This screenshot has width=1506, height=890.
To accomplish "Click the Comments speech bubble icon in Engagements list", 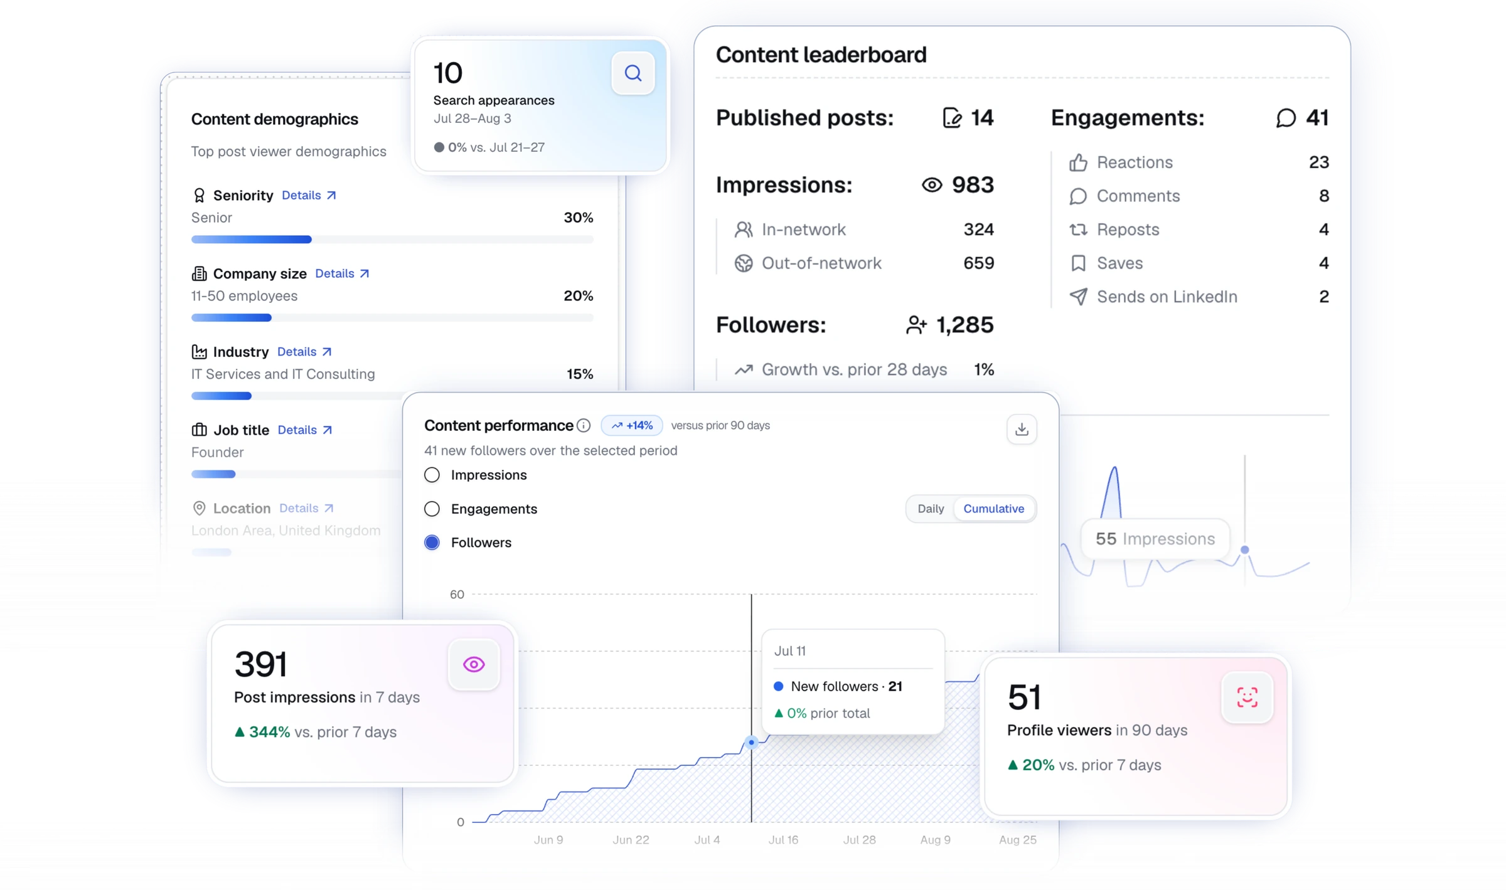I will click(1078, 196).
